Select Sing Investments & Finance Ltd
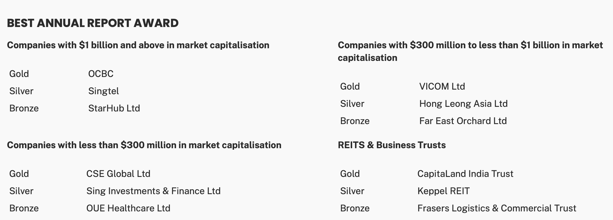 click(x=153, y=191)
